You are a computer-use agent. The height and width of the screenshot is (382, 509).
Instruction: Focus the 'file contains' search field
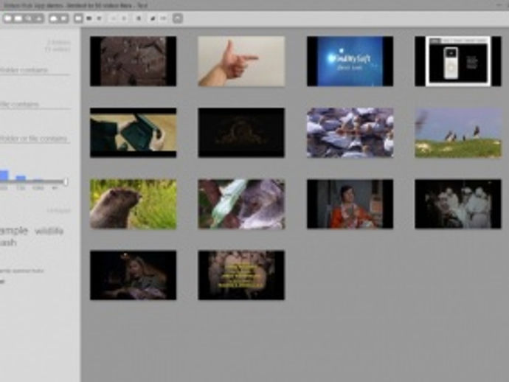tap(35, 105)
